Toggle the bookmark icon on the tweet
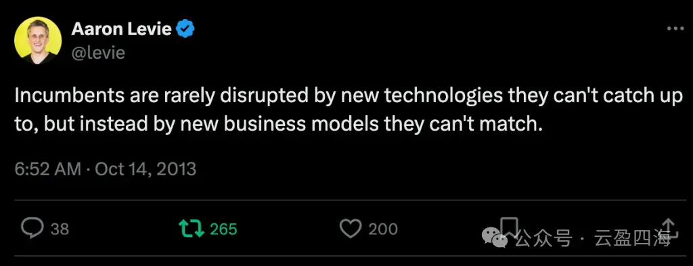This screenshot has width=693, height=266. pos(509,227)
